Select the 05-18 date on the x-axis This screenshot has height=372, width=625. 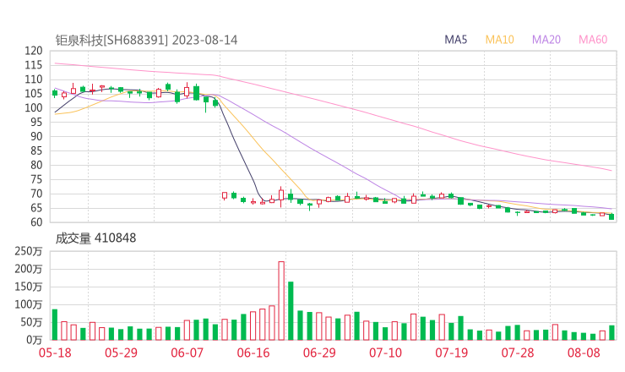click(55, 353)
